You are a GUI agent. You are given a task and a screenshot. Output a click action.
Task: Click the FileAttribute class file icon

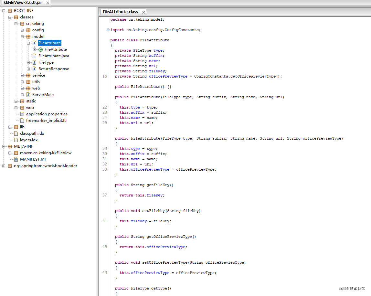point(35,43)
